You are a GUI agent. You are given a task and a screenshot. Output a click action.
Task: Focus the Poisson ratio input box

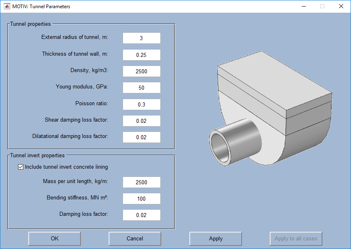pos(141,104)
